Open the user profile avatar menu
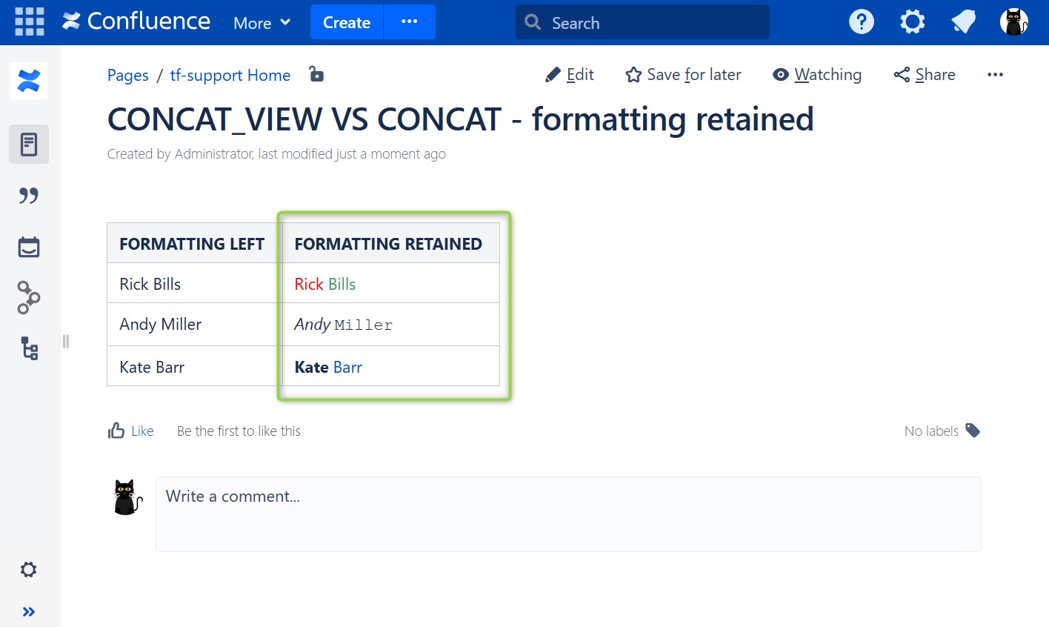 pyautogui.click(x=1013, y=22)
